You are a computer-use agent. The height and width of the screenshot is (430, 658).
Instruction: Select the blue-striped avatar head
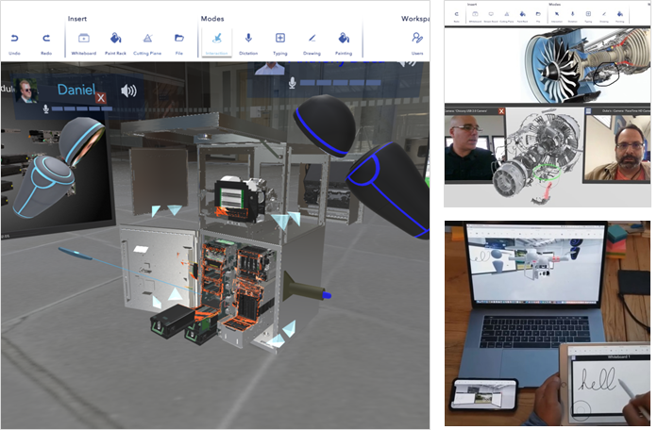[325, 124]
